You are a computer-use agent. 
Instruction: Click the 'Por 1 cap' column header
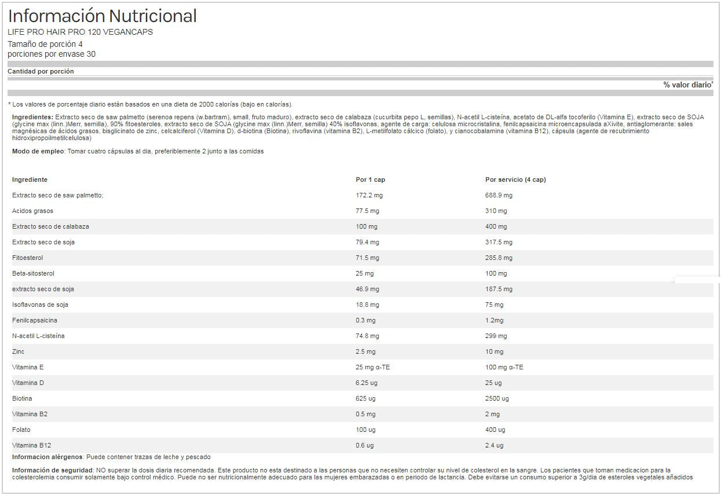370,179
